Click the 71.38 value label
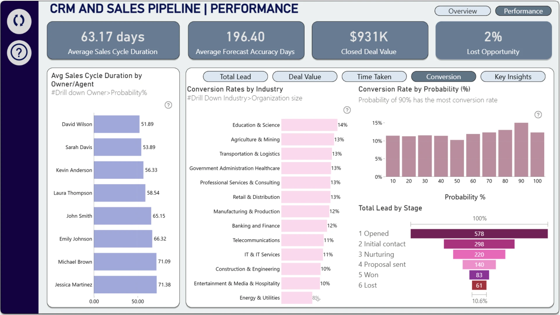The width and height of the screenshot is (560, 315). [164, 285]
